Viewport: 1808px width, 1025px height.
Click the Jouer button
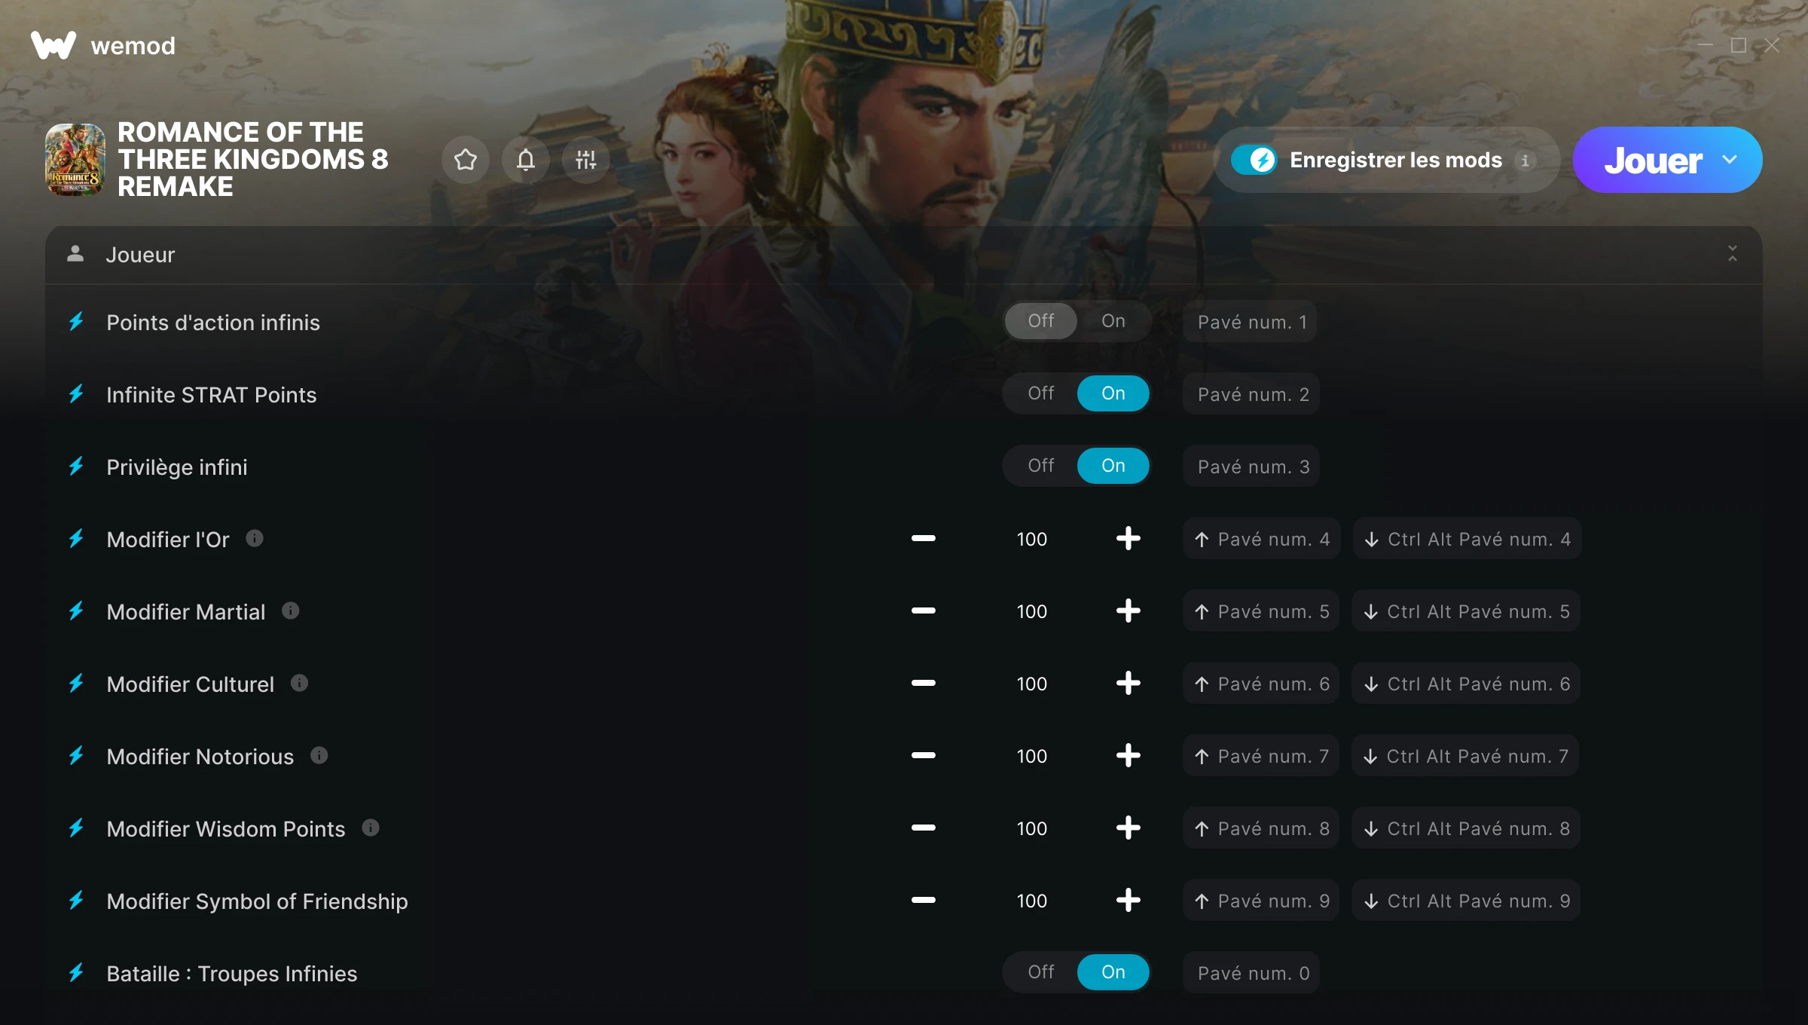[x=1653, y=160]
